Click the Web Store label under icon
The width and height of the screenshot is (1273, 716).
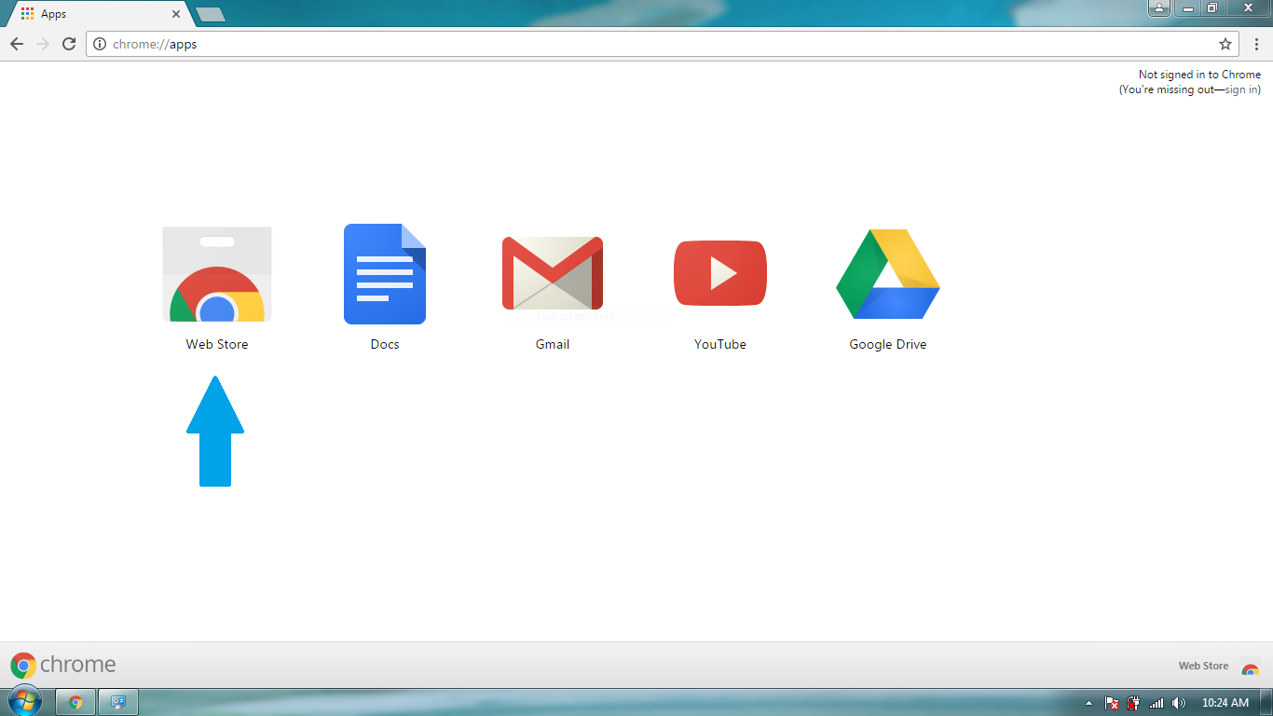click(217, 344)
